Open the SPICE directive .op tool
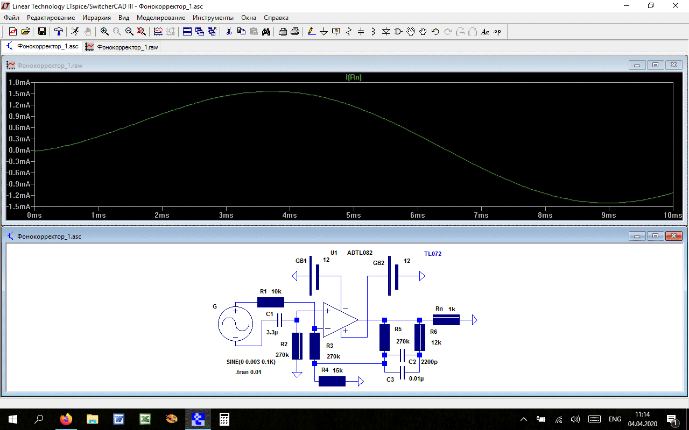The image size is (689, 430). pos(497,32)
